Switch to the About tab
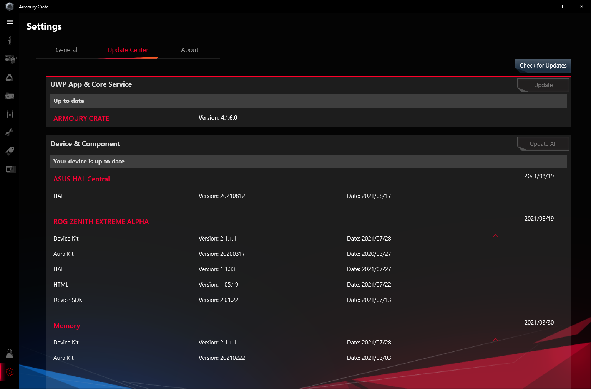 189,50
